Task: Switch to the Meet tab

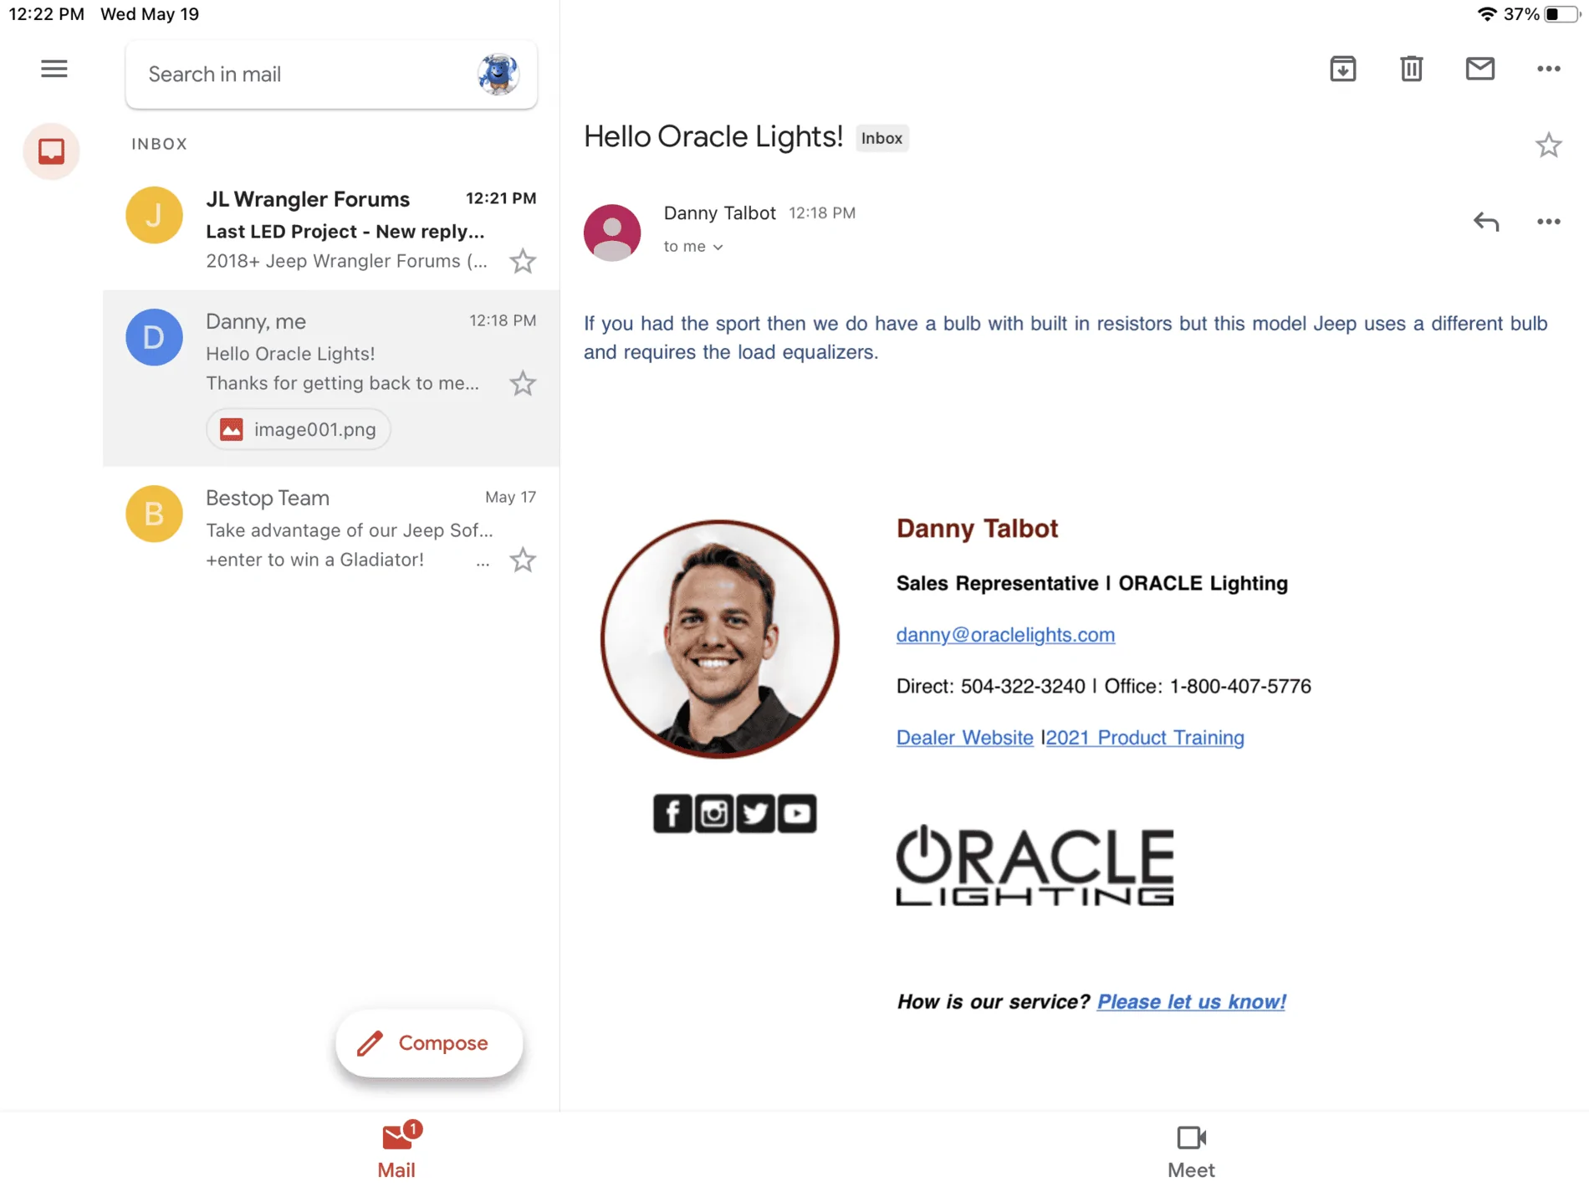Action: [1191, 1151]
